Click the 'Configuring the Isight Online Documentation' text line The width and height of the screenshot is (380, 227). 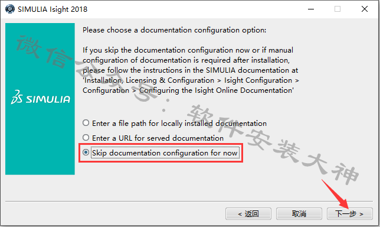tap(216, 90)
